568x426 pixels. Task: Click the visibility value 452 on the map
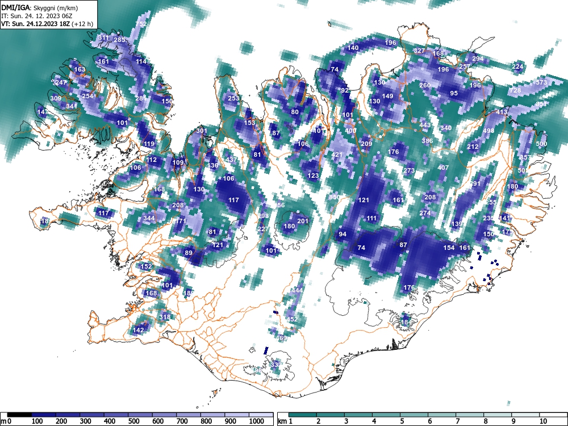292,319
